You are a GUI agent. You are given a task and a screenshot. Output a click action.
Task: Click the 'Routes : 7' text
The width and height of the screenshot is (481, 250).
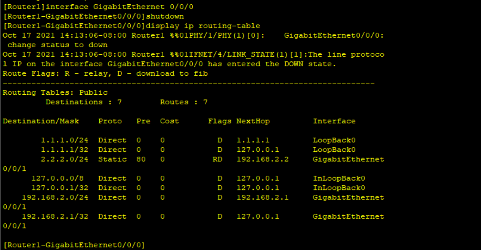184,102
